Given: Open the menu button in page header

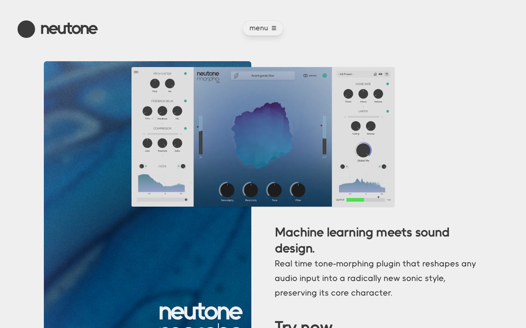Looking at the screenshot, I should click(x=263, y=28).
